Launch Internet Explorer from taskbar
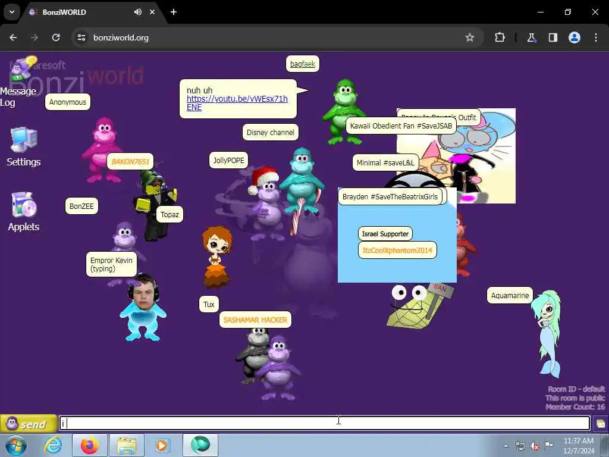This screenshot has height=457, width=609. point(53,445)
